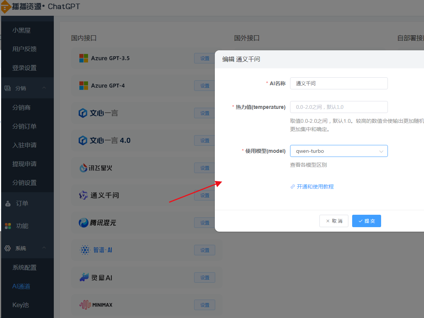Click the 国外接口 section heading
Viewport: 424px width, 318px height.
pyautogui.click(x=247, y=38)
